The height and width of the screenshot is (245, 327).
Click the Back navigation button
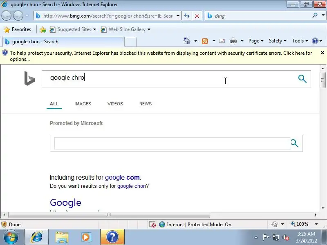point(6,16)
